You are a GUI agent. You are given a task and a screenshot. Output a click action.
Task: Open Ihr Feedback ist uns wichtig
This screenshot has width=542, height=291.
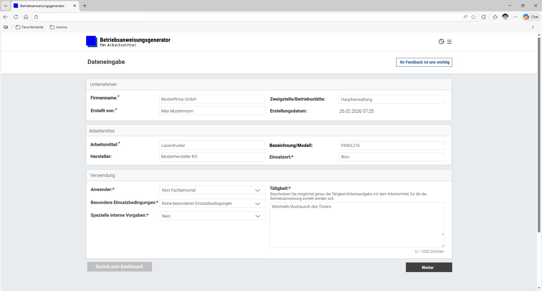[x=424, y=62]
